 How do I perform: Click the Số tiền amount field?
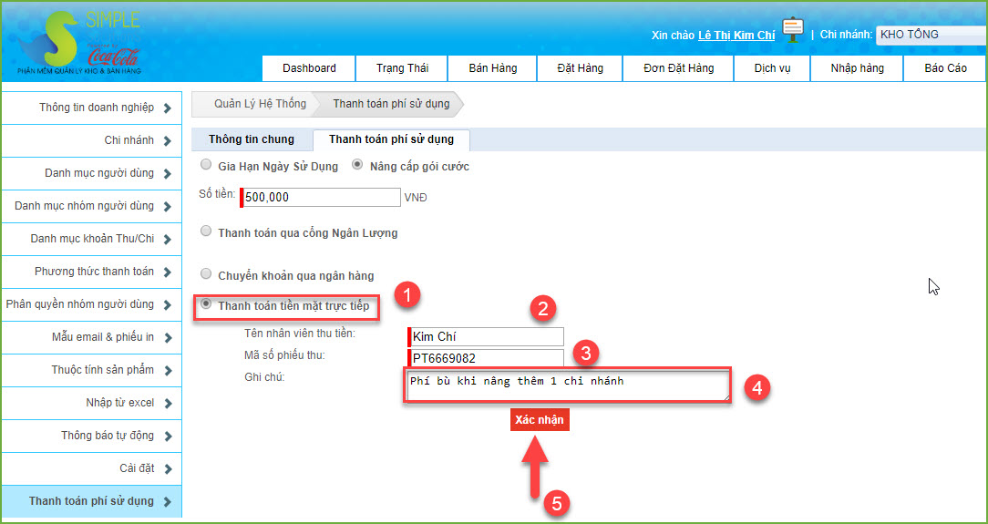click(321, 197)
